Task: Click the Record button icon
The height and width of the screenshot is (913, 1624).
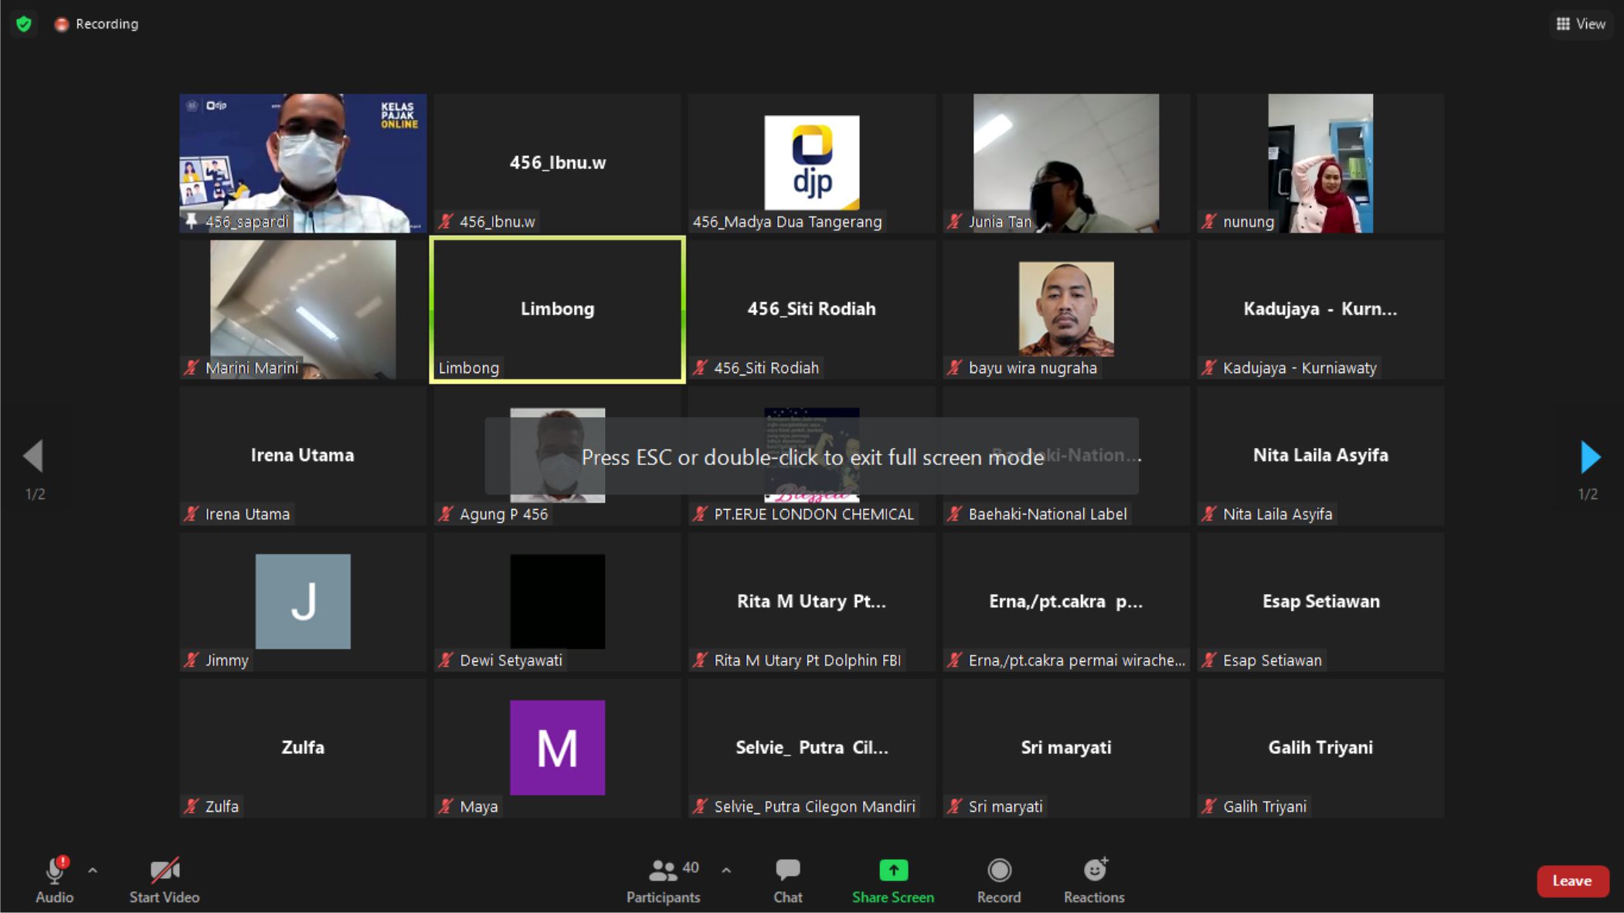Action: tap(999, 871)
